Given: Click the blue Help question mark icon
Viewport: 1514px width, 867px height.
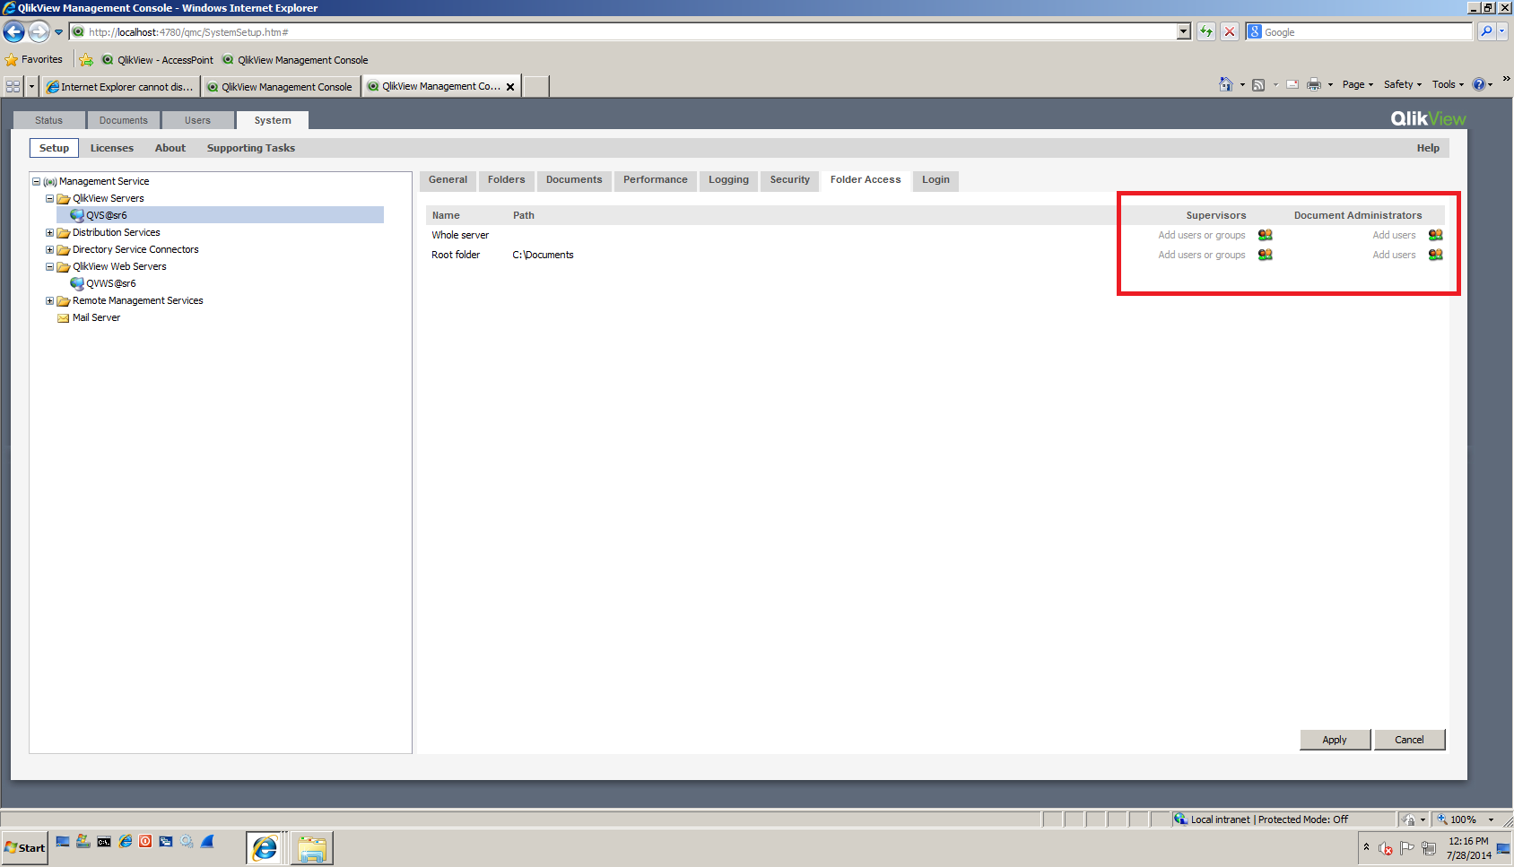Looking at the screenshot, I should point(1479,84).
